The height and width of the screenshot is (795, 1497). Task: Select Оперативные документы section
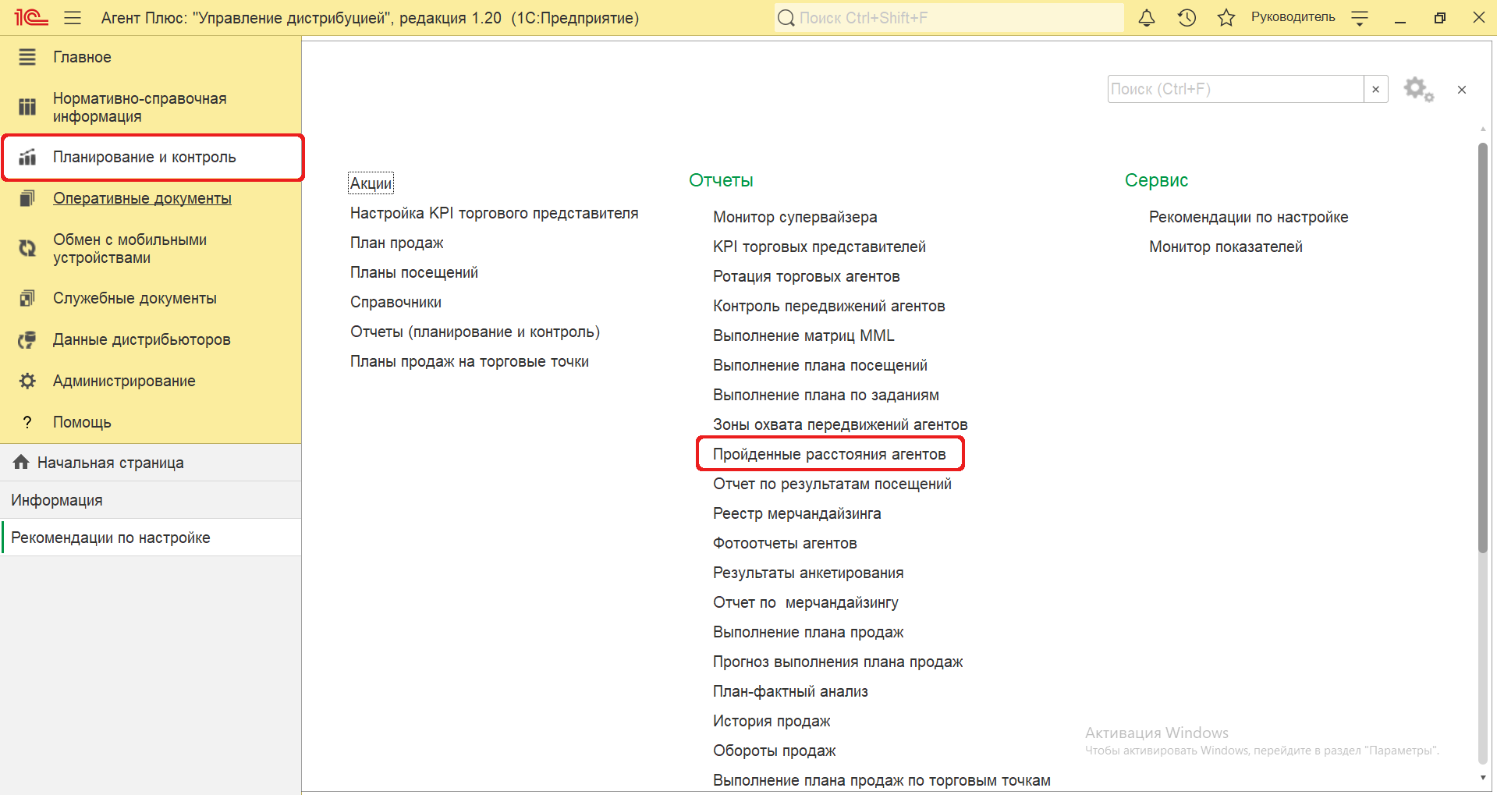coord(142,198)
